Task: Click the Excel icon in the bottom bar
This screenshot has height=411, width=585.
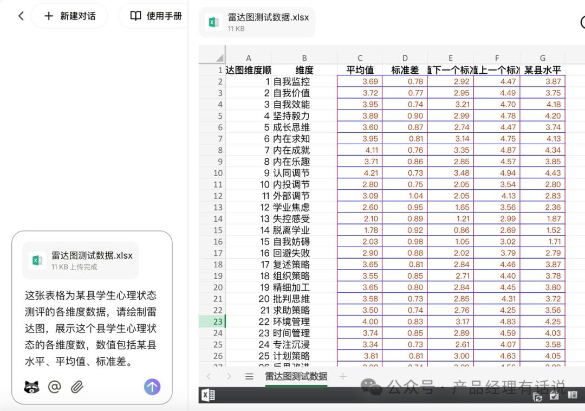Action: (208, 395)
